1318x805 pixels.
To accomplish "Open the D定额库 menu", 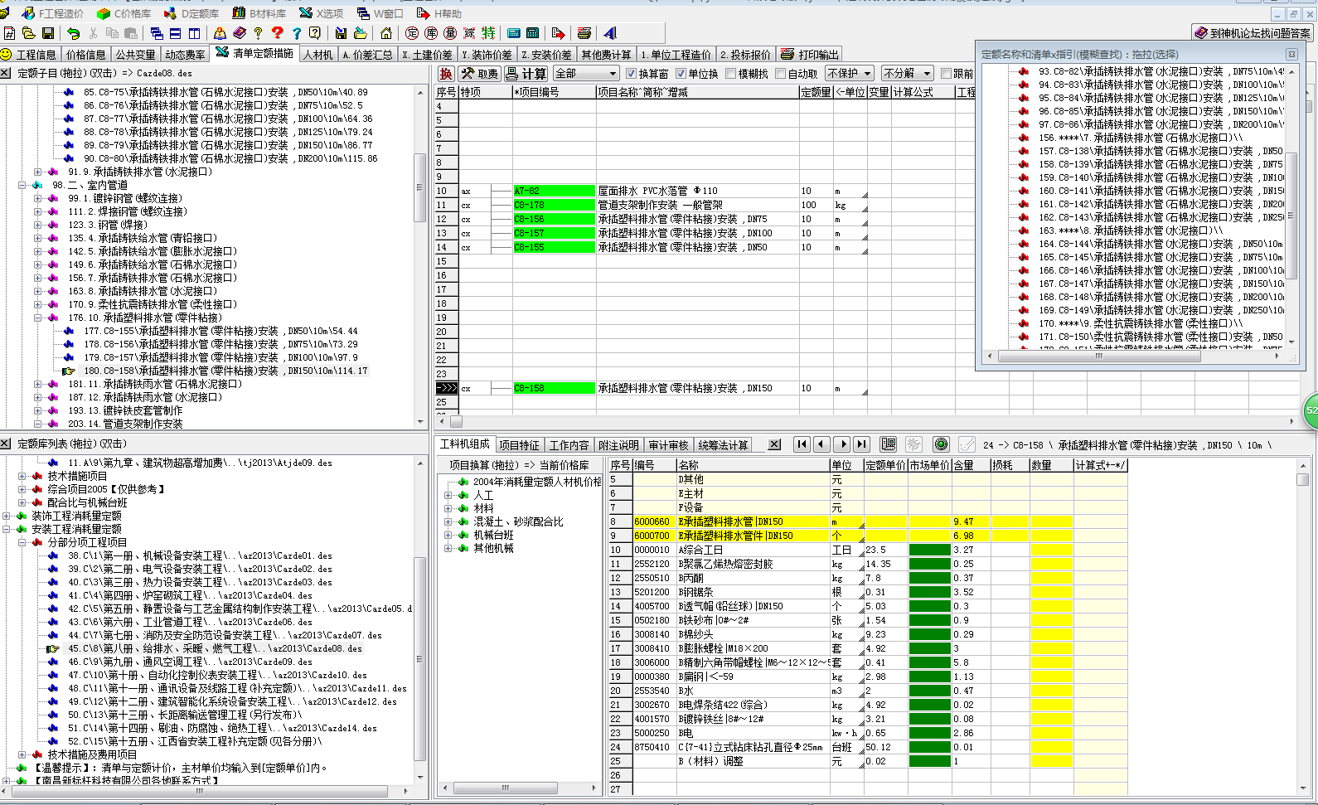I will [192, 13].
